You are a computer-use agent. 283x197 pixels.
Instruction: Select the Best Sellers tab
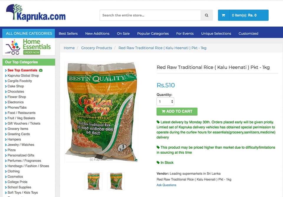coord(68,33)
